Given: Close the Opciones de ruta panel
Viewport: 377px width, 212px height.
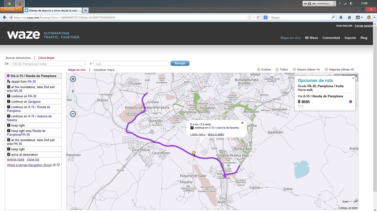Looking at the screenshot, I should [353, 78].
